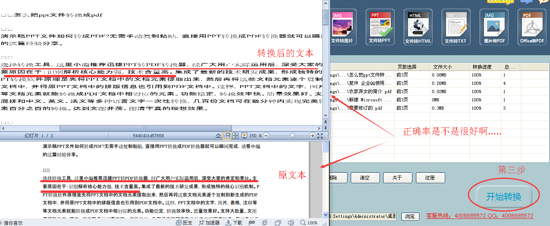This screenshot has height=226, width=550.
Task: Click the 0.26MB file size cell
Action: click(449, 83)
